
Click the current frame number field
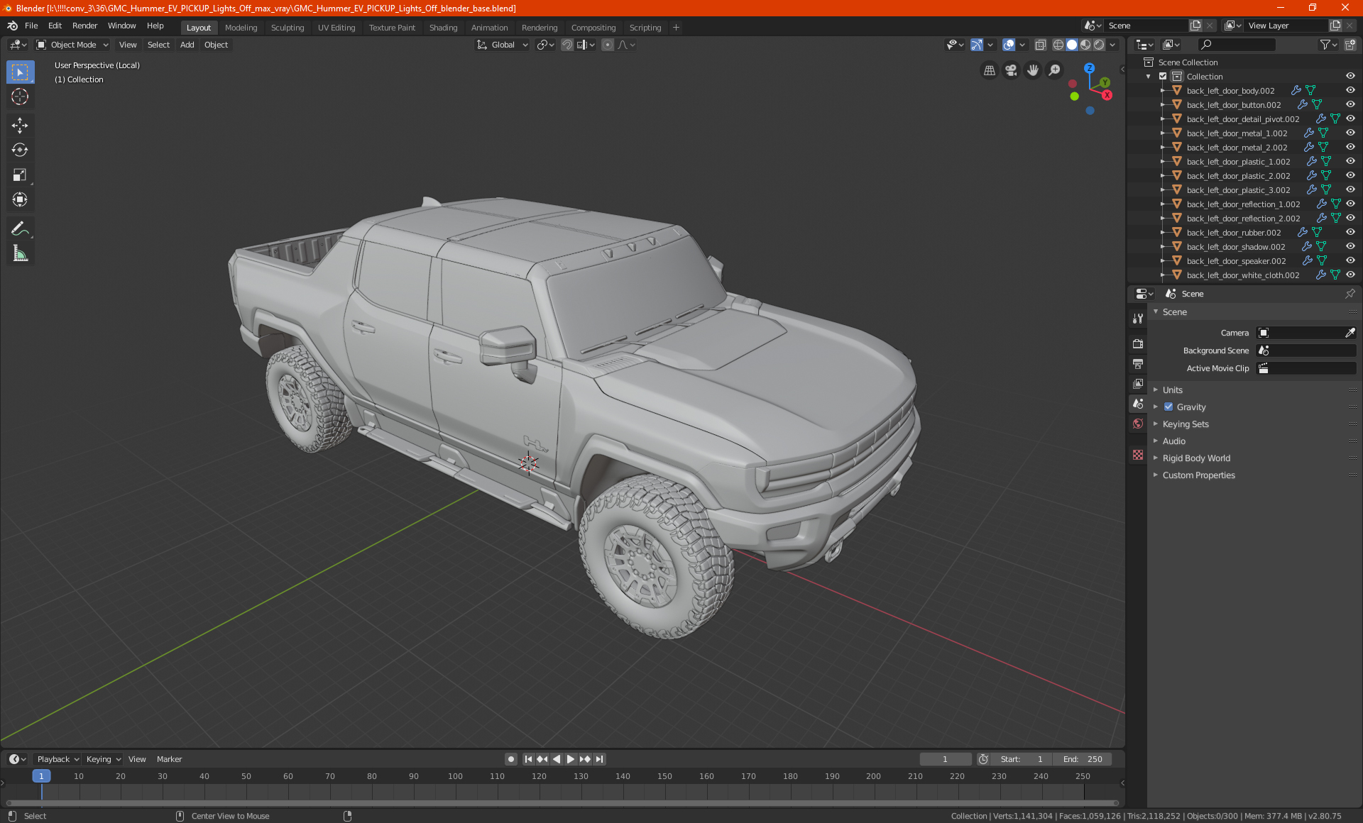pos(946,759)
